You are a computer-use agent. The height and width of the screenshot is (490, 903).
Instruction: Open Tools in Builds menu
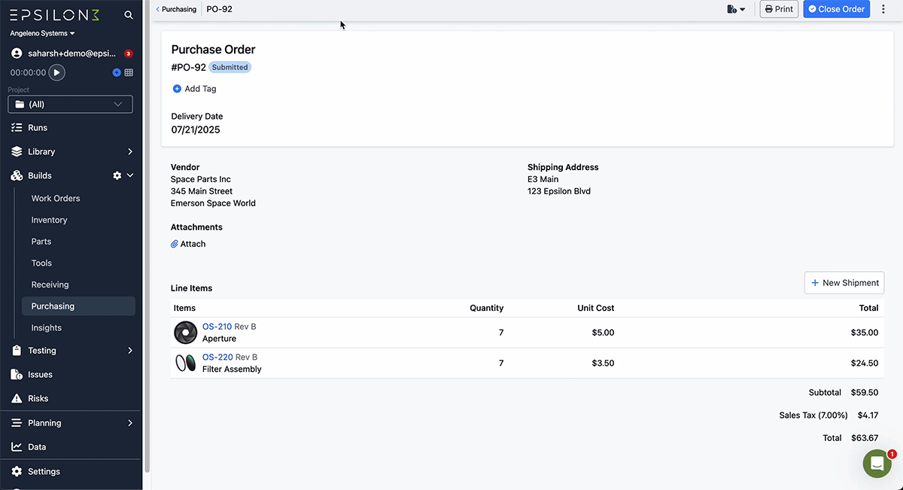41,263
